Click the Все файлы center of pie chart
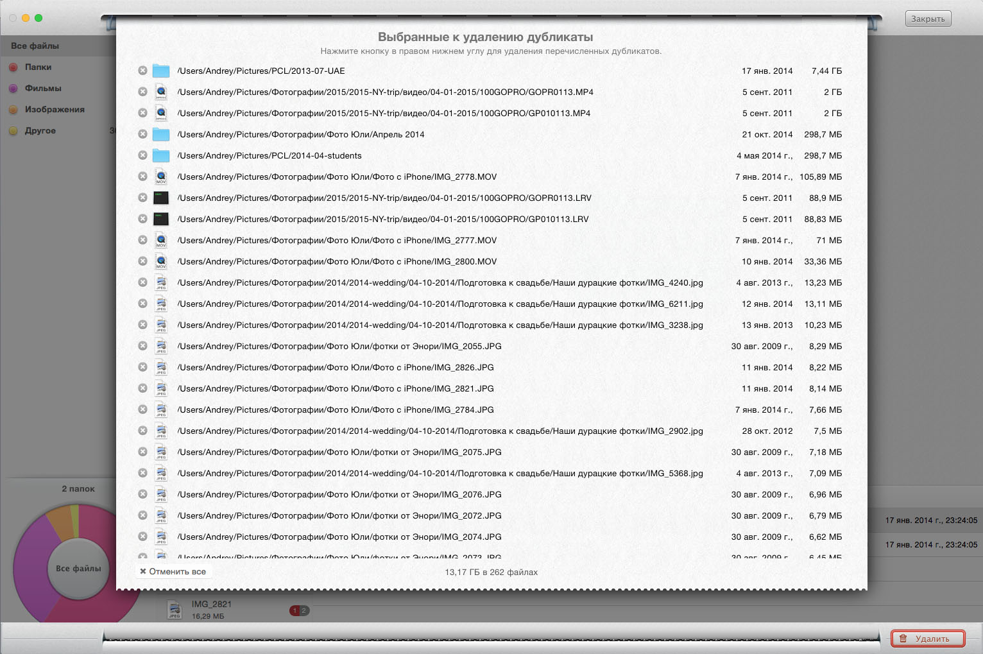The height and width of the screenshot is (654, 983). click(78, 569)
